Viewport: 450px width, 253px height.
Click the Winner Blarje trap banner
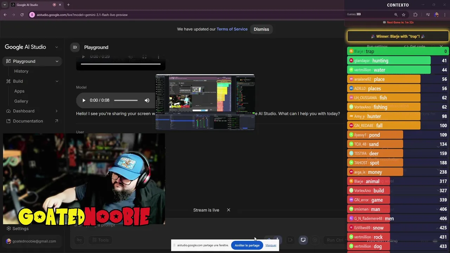pos(398,36)
